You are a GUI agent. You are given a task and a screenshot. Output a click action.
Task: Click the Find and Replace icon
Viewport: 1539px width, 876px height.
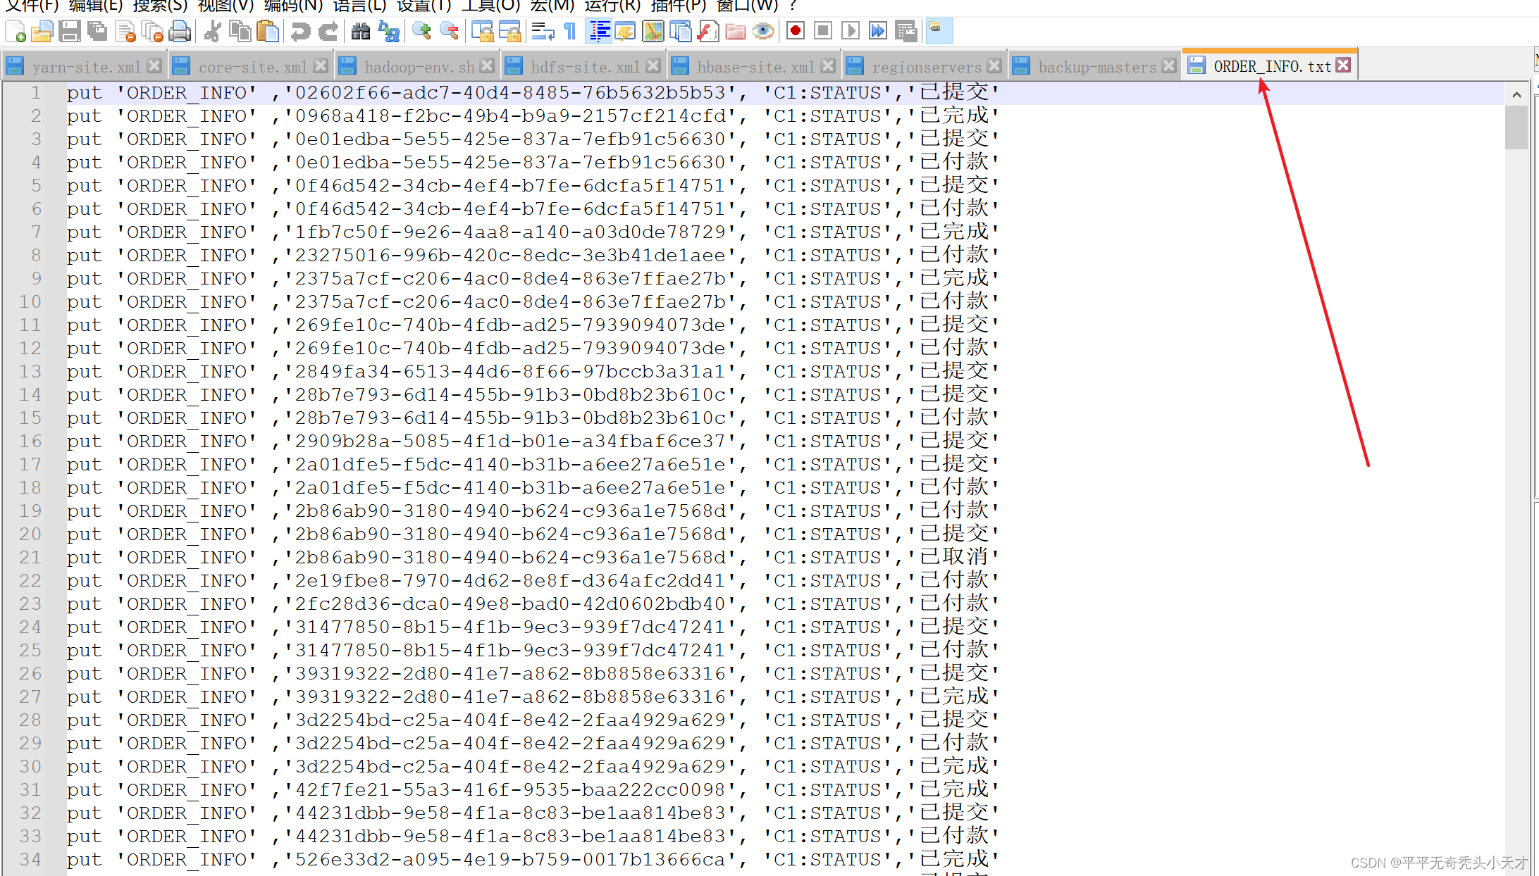[389, 31]
